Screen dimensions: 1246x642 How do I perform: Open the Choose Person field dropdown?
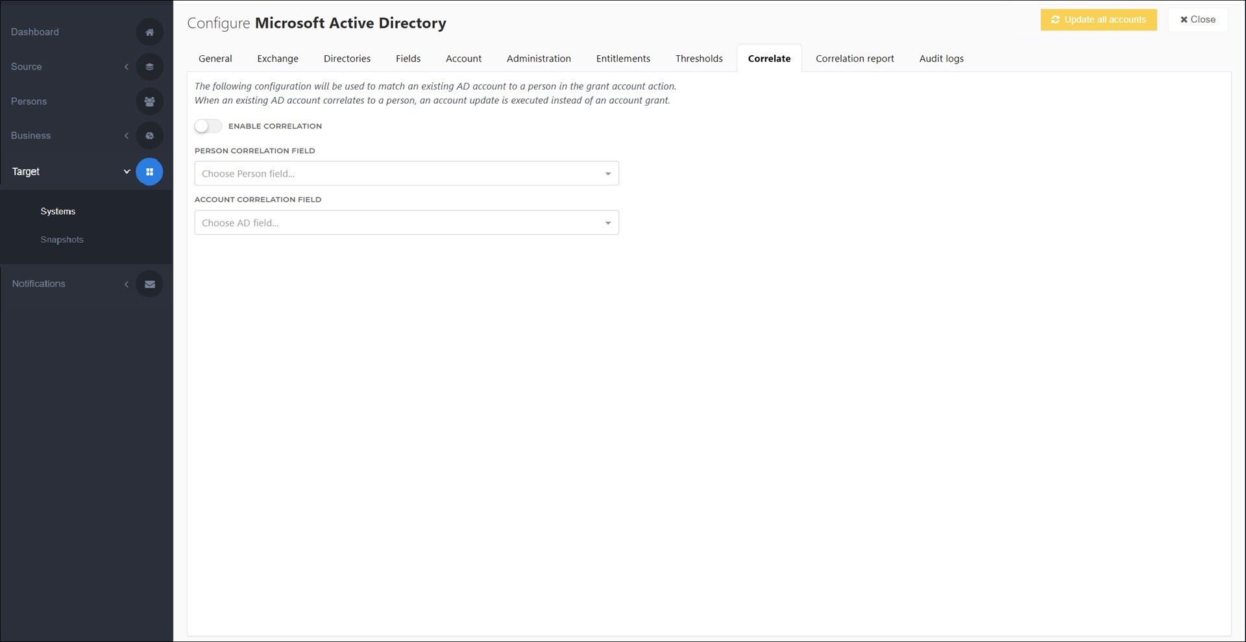click(x=406, y=173)
